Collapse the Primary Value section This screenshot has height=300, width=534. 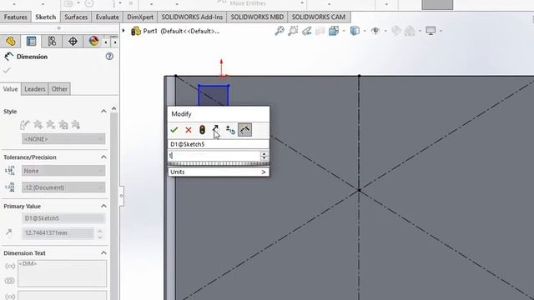[103, 206]
